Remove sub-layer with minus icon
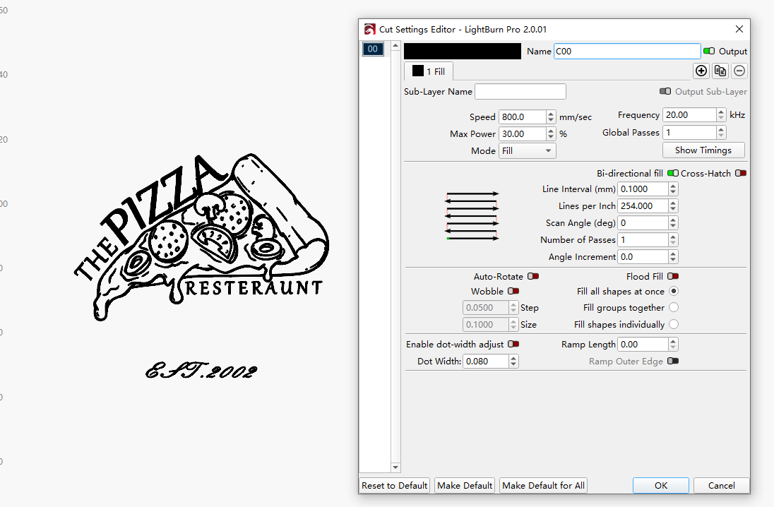774x507 pixels. (739, 71)
